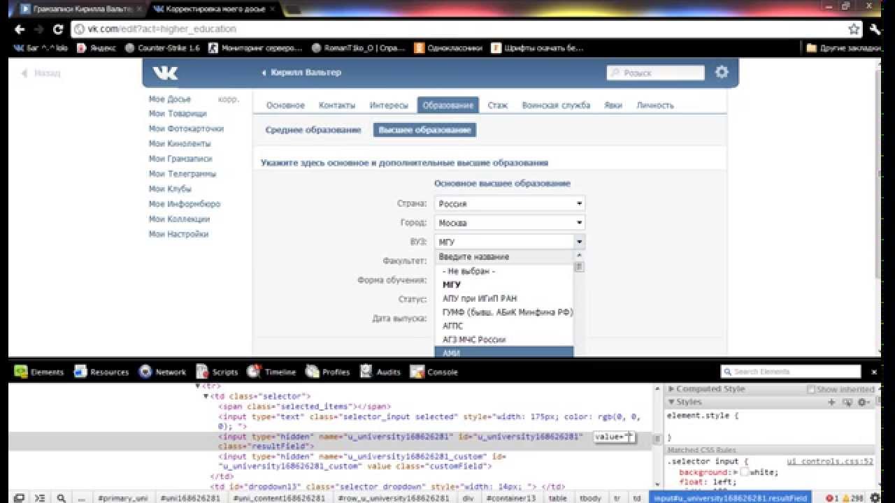Select the Высшее образование sub-tab
895x503 pixels.
424,130
